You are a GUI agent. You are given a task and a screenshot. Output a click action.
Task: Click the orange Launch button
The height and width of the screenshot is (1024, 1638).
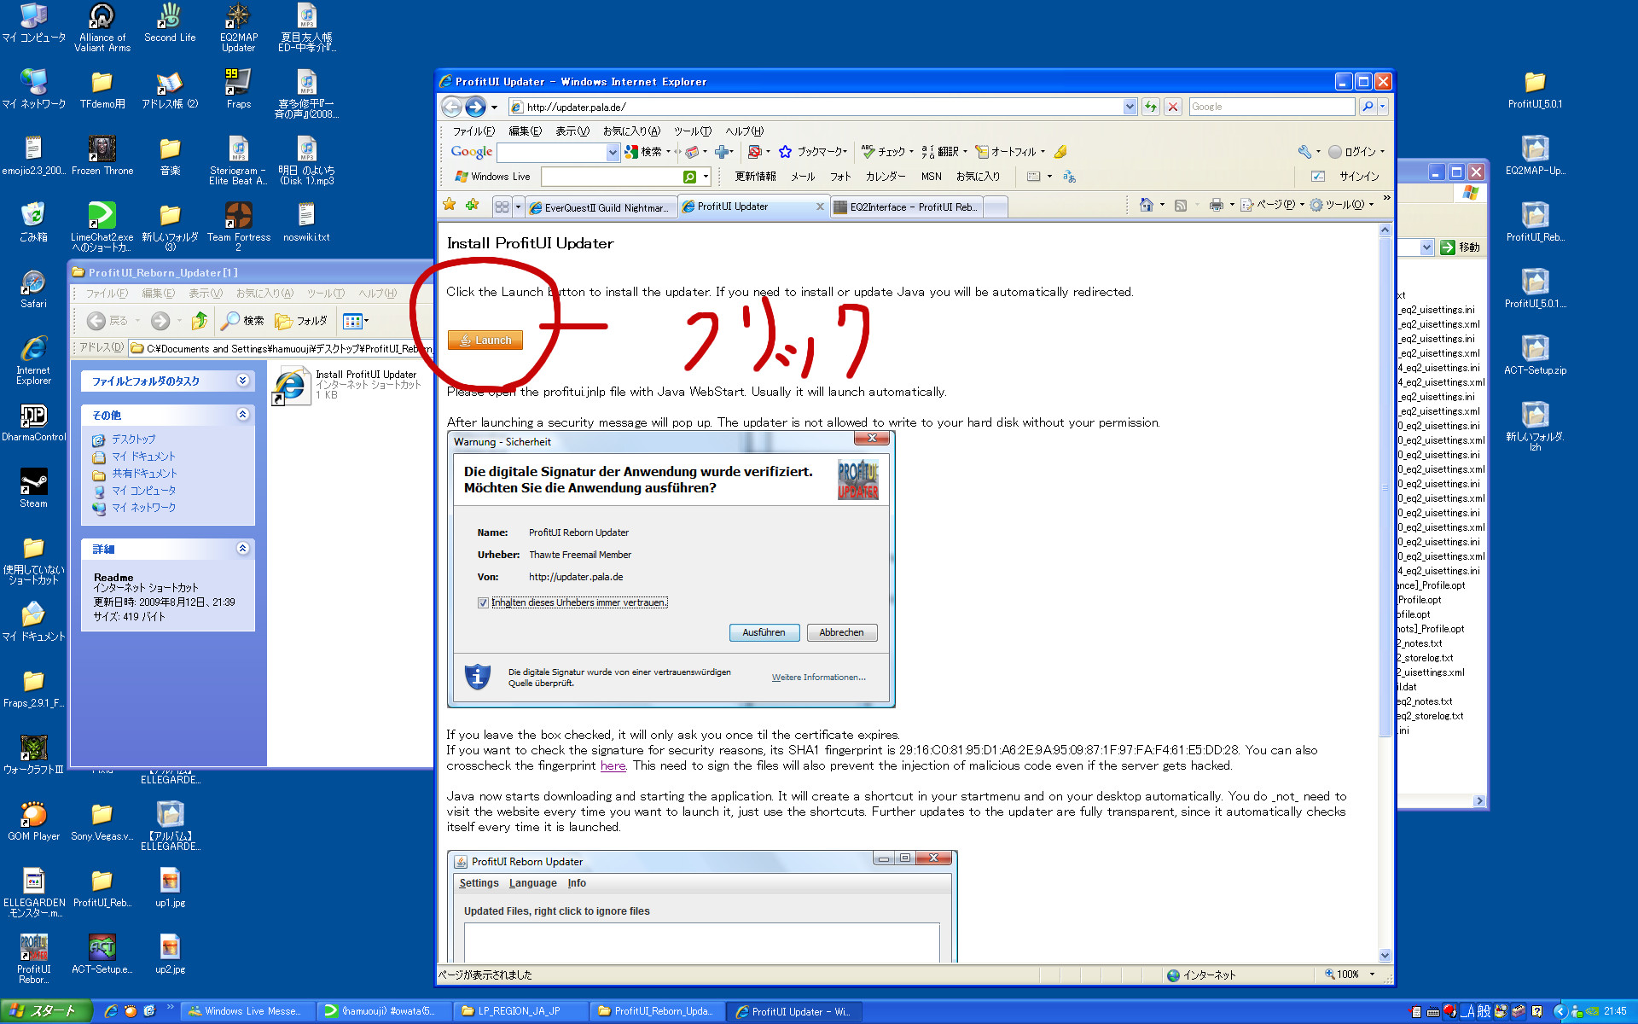pos(485,340)
